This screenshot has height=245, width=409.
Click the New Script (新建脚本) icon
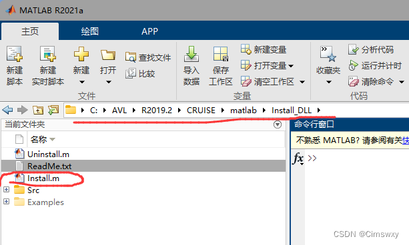[x=15, y=54]
